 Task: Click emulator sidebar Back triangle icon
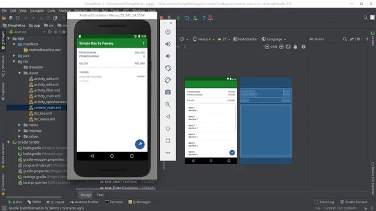point(168,117)
